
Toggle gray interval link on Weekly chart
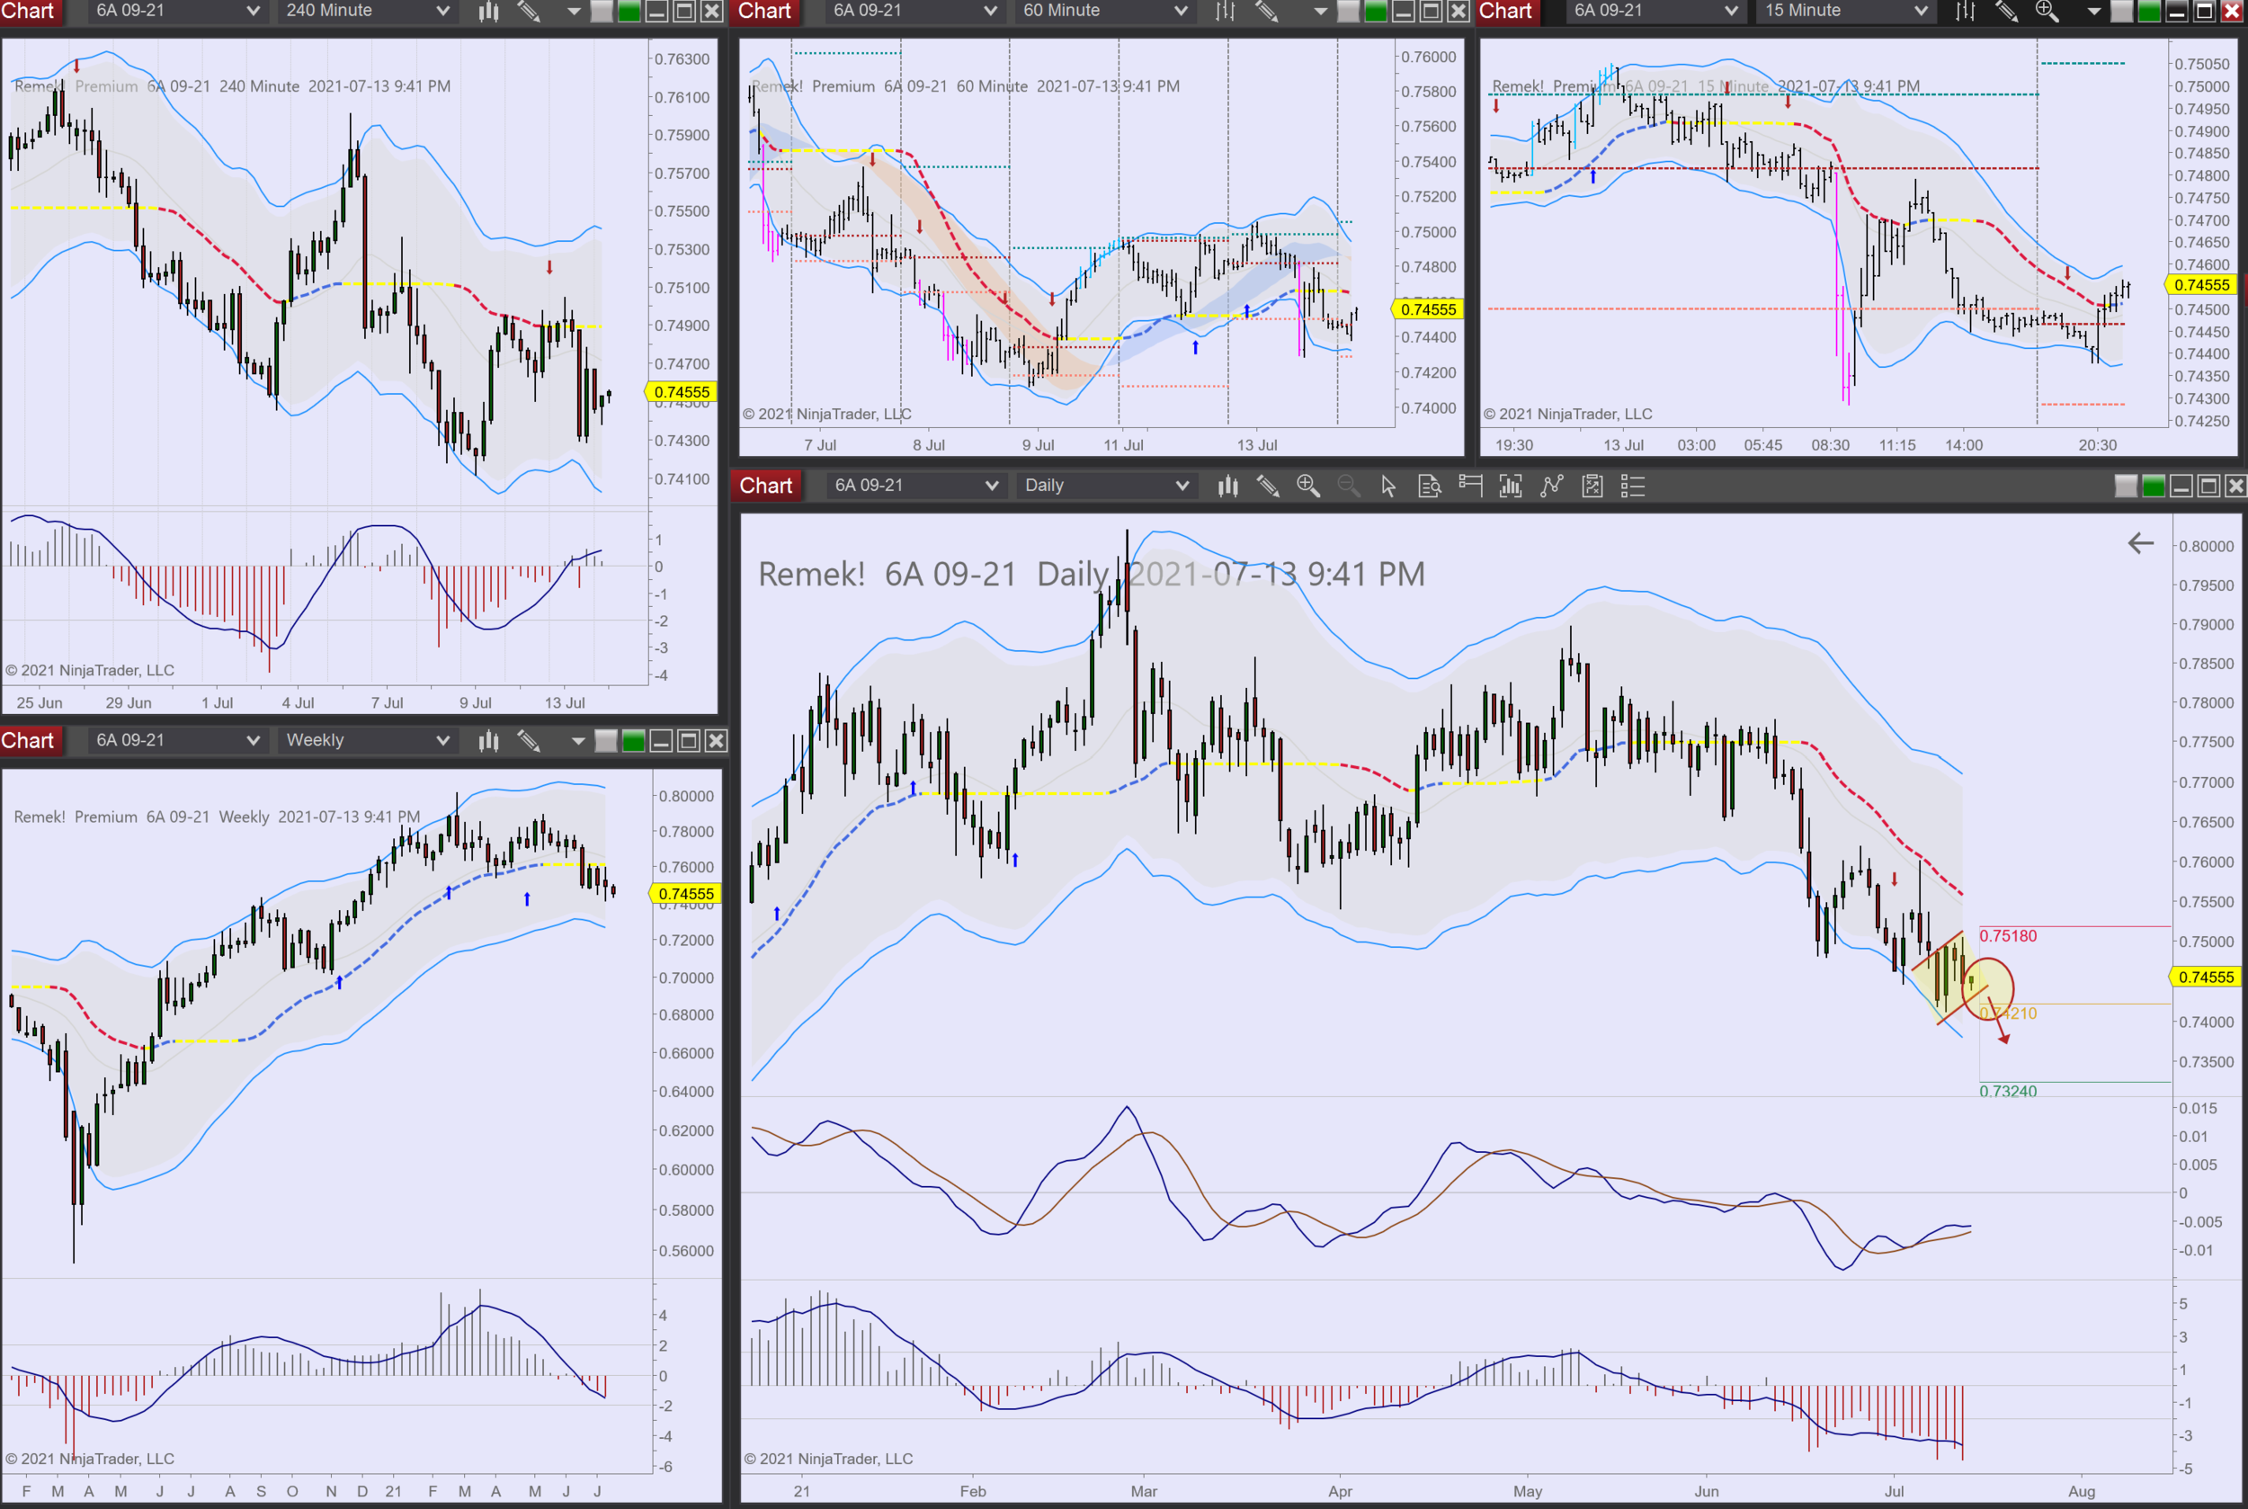point(605,740)
